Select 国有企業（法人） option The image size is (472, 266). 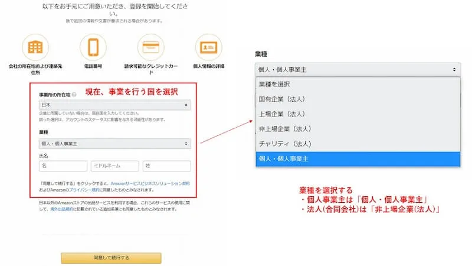click(x=358, y=99)
